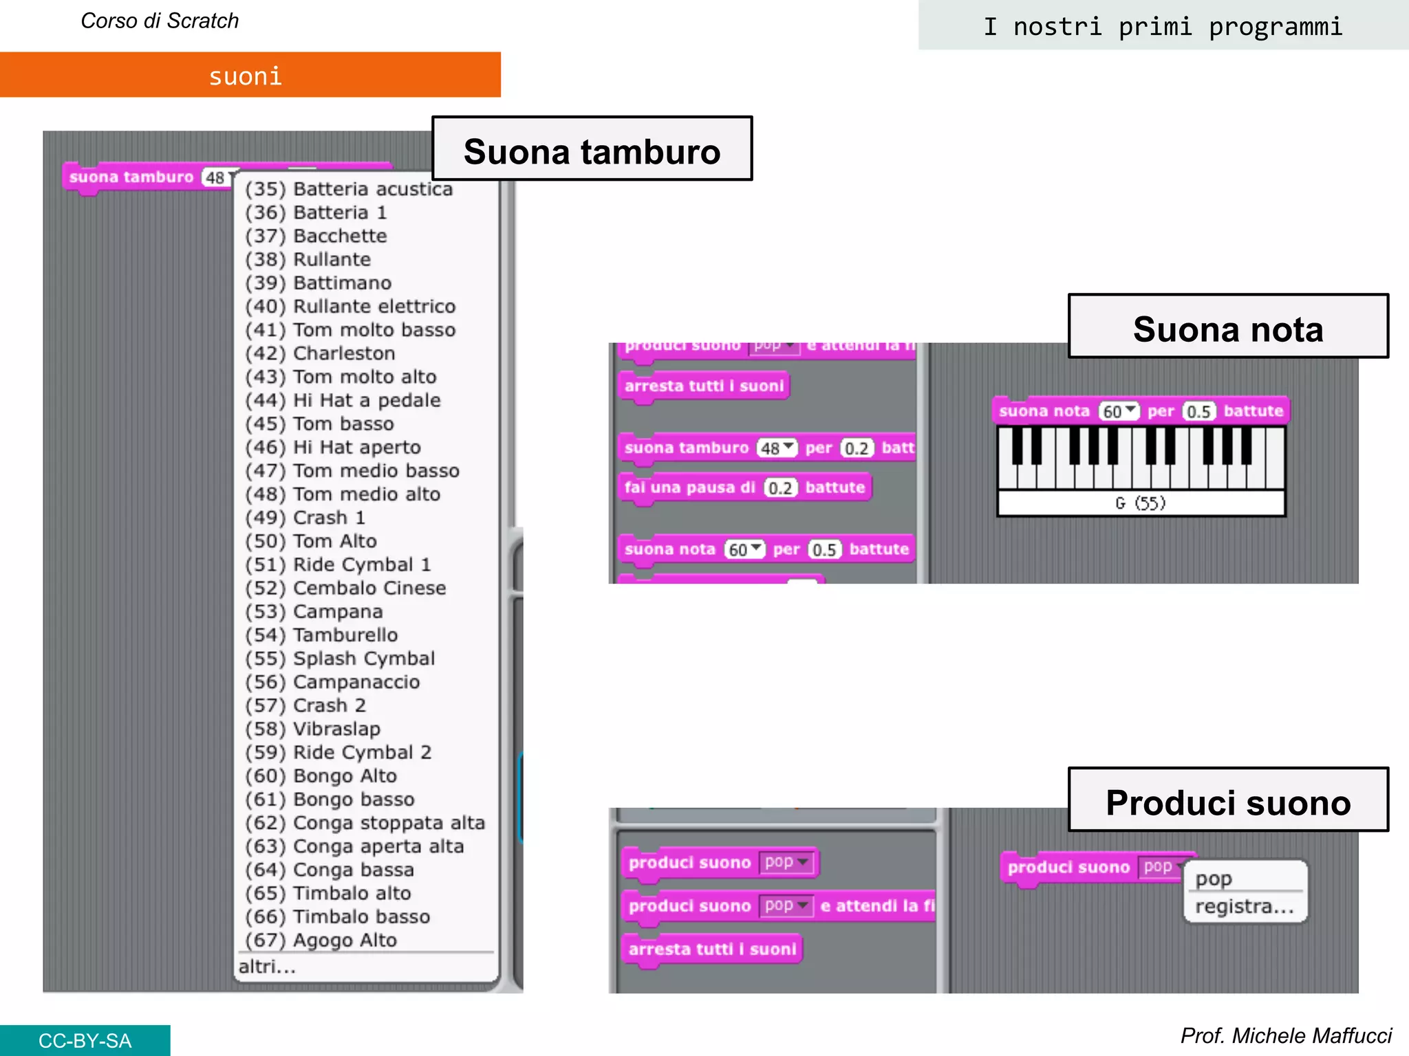The width and height of the screenshot is (1409, 1056).
Task: Choose (67) Agogo Alto
Action: (x=321, y=940)
